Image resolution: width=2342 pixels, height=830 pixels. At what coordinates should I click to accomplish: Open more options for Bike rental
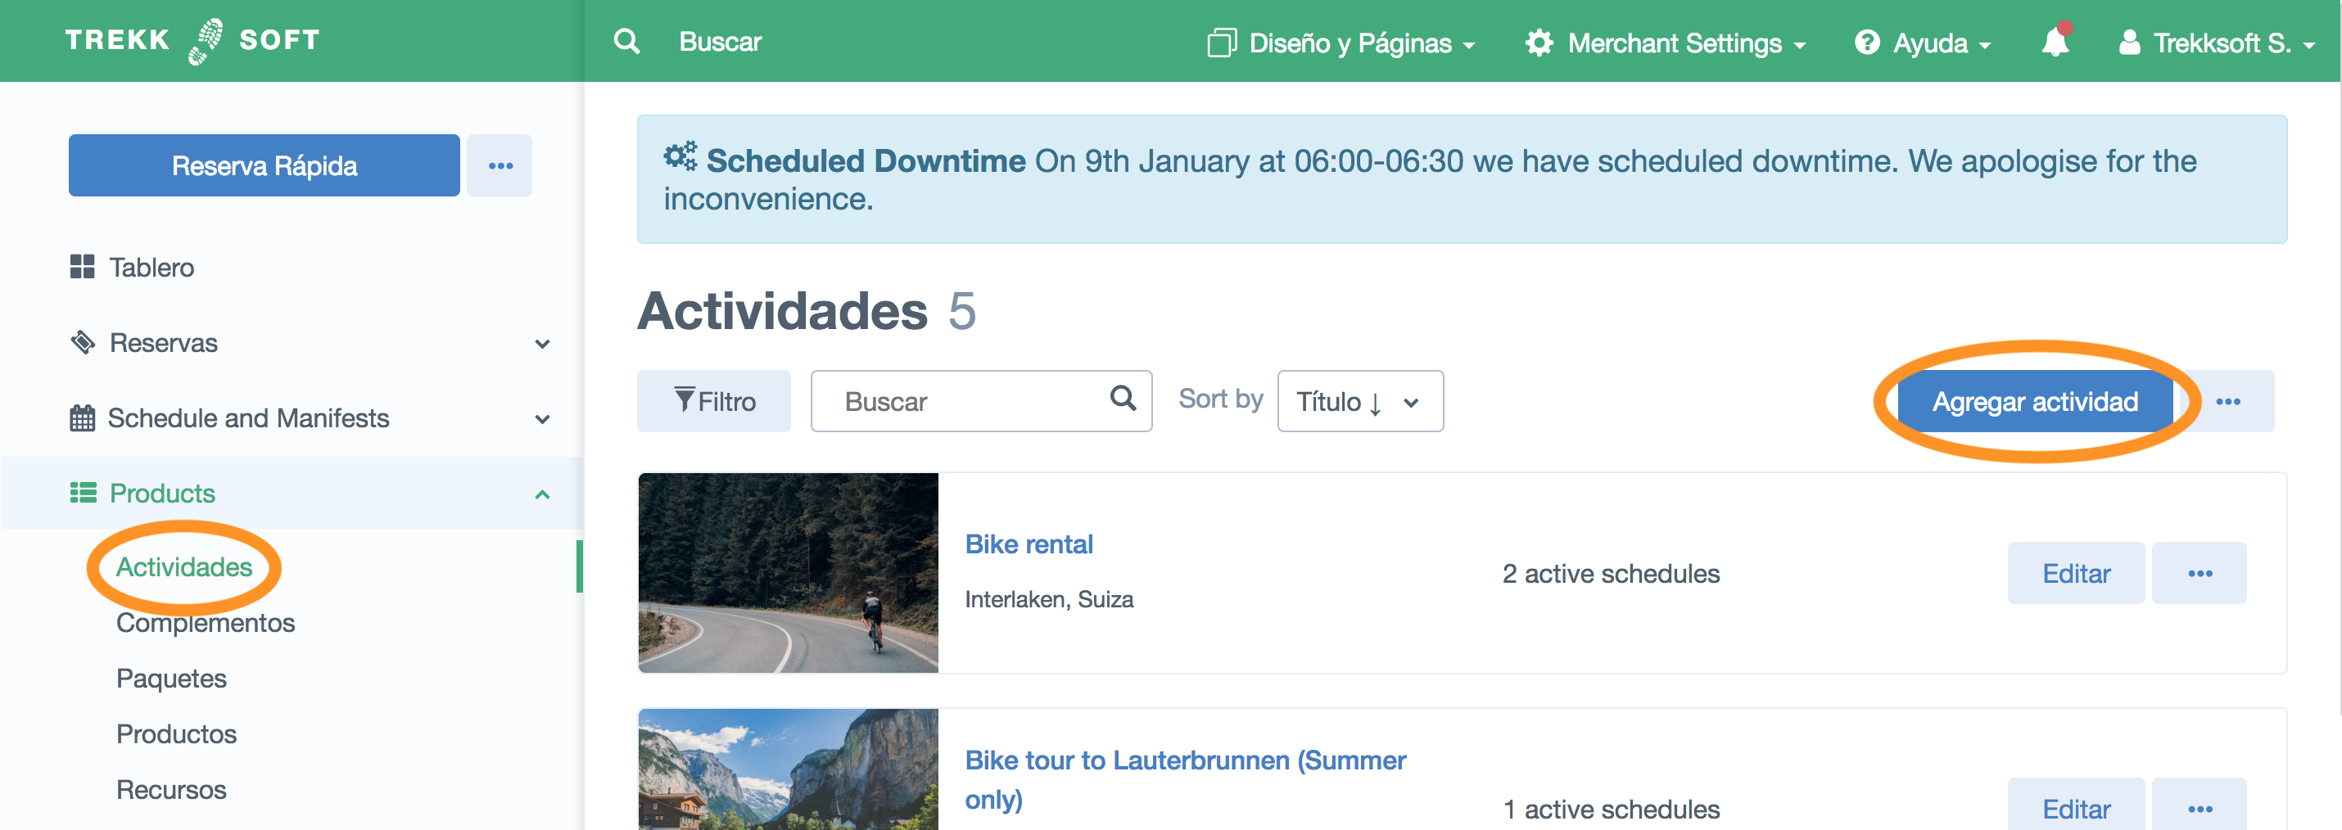[2200, 574]
